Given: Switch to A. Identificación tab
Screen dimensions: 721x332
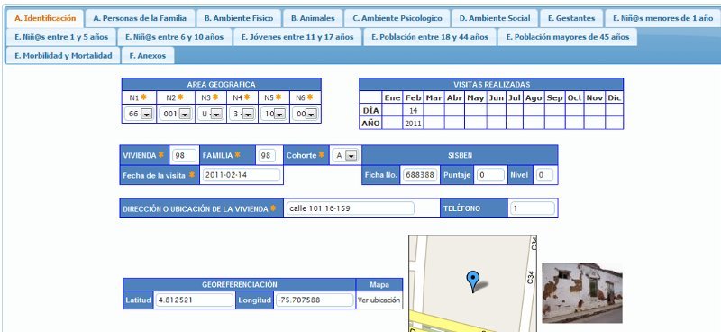Looking at the screenshot, I should (44, 18).
